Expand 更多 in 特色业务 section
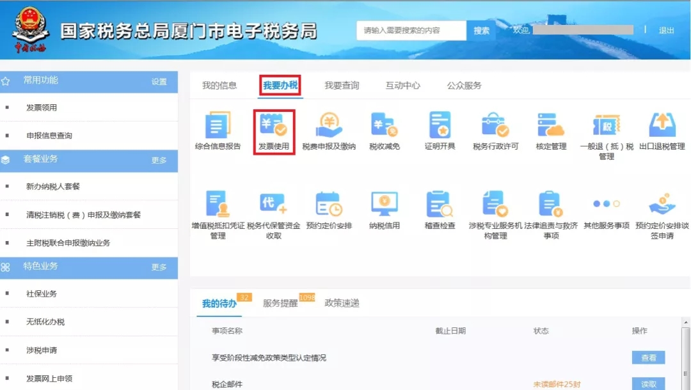Image resolution: width=691 pixels, height=390 pixels. click(159, 267)
